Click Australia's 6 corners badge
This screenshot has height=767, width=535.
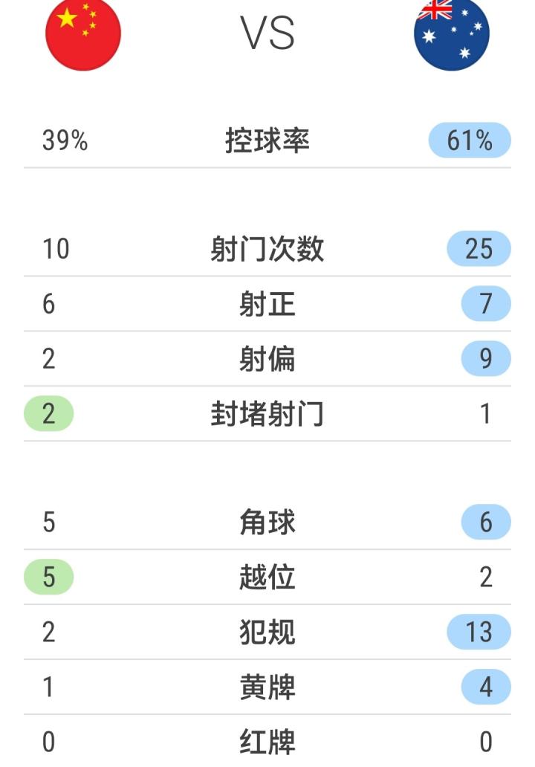point(485,522)
